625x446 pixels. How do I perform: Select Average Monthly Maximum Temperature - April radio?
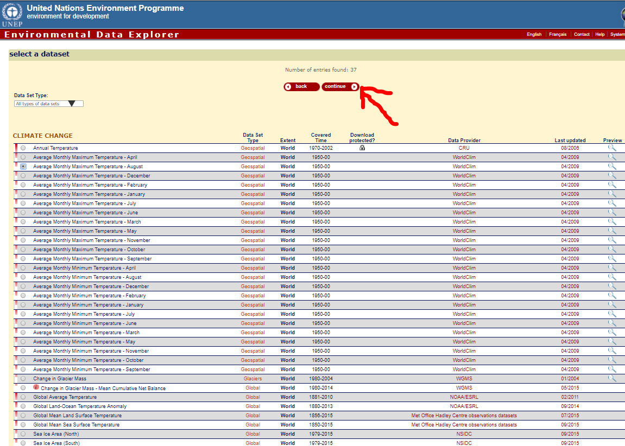[23, 157]
